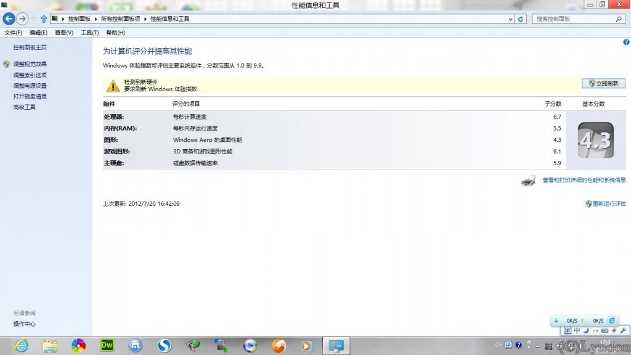The image size is (631, 355).
Task: Click the 4.3 base score badge
Action: 596,140
